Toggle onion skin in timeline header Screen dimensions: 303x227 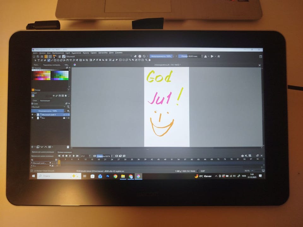tap(242, 155)
